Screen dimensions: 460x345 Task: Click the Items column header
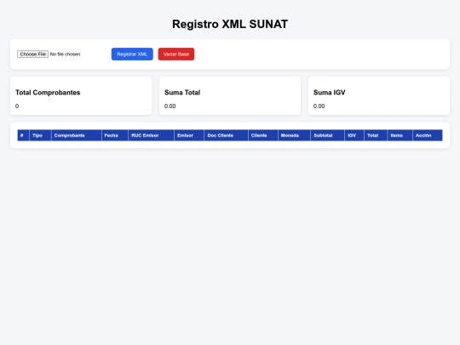pyautogui.click(x=400, y=135)
